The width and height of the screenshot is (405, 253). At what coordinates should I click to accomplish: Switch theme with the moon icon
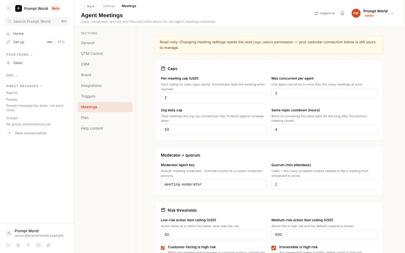click(x=8, y=245)
